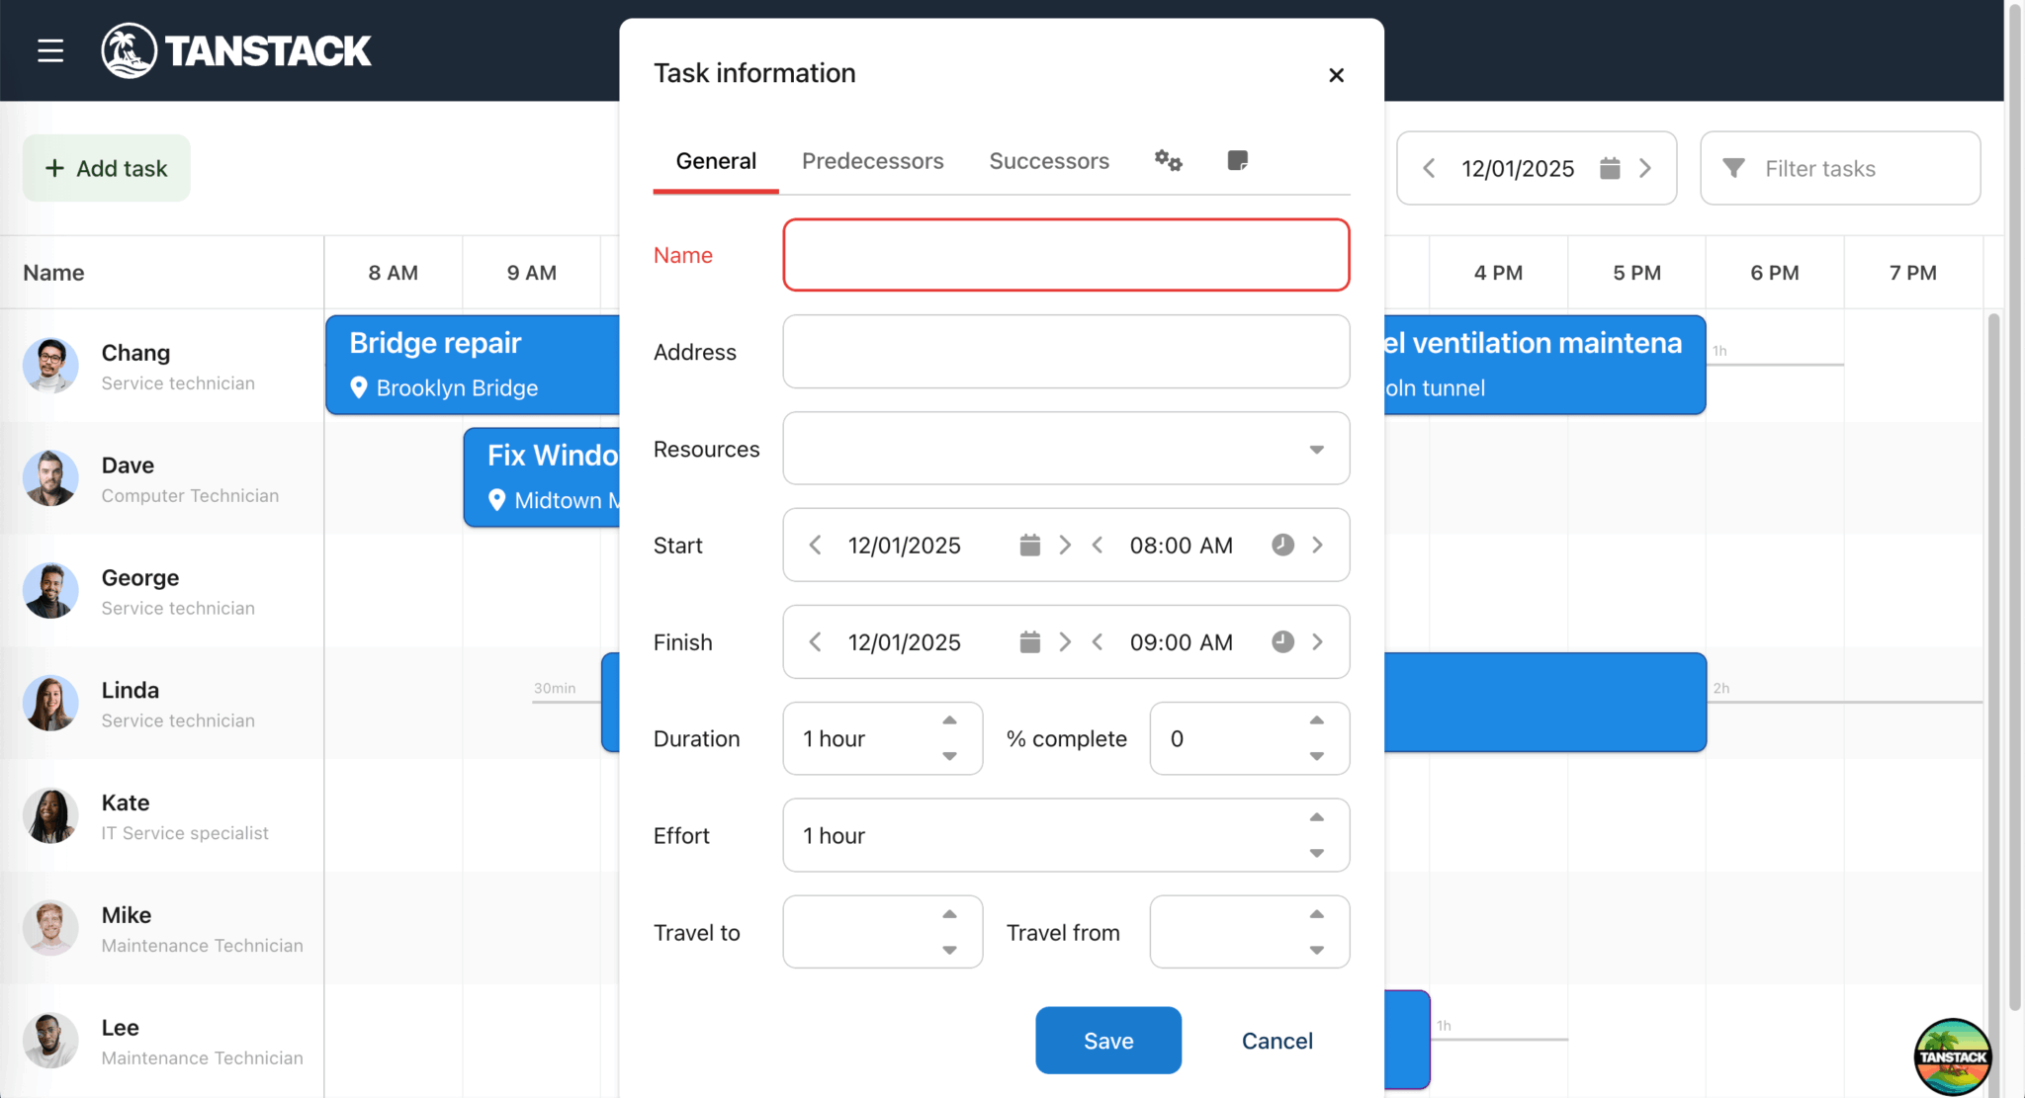Click the Cancel button

[1277, 1041]
